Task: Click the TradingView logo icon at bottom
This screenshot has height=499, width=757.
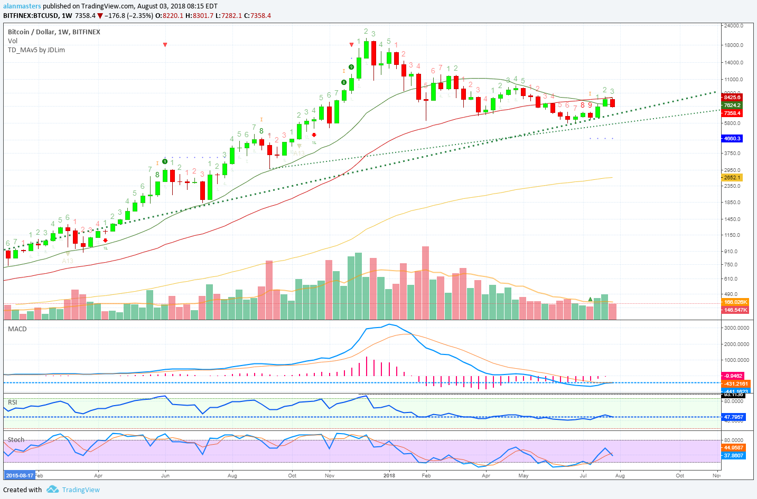Action: click(52, 490)
